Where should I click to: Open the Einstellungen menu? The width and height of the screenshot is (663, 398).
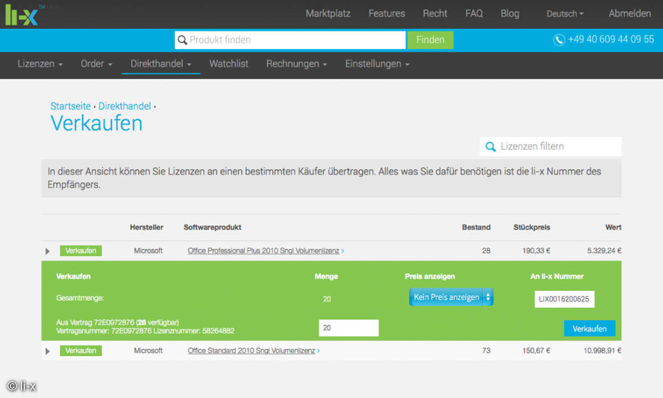click(x=377, y=64)
